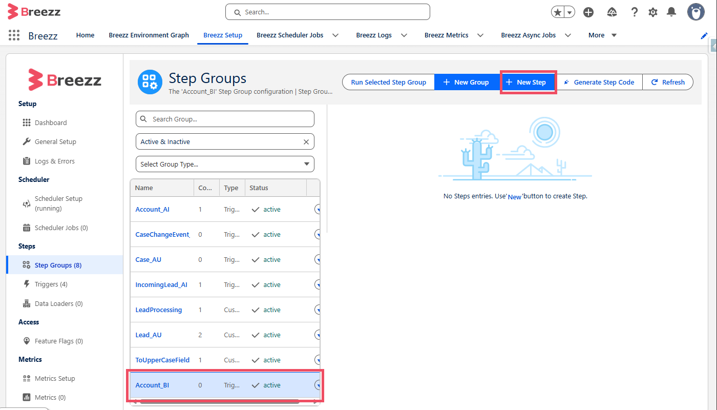
Task: Click in the Search Group field
Action: [225, 119]
